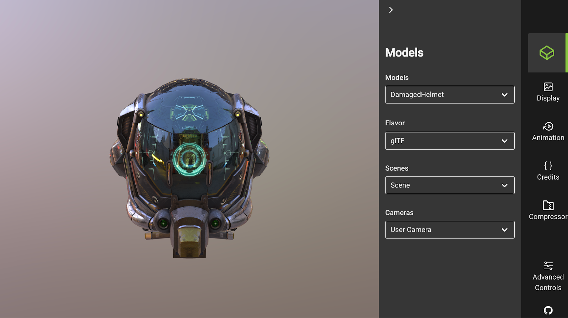Screen dimensions: 568x318
Task: Switch to the Animation tab
Action: (x=548, y=132)
